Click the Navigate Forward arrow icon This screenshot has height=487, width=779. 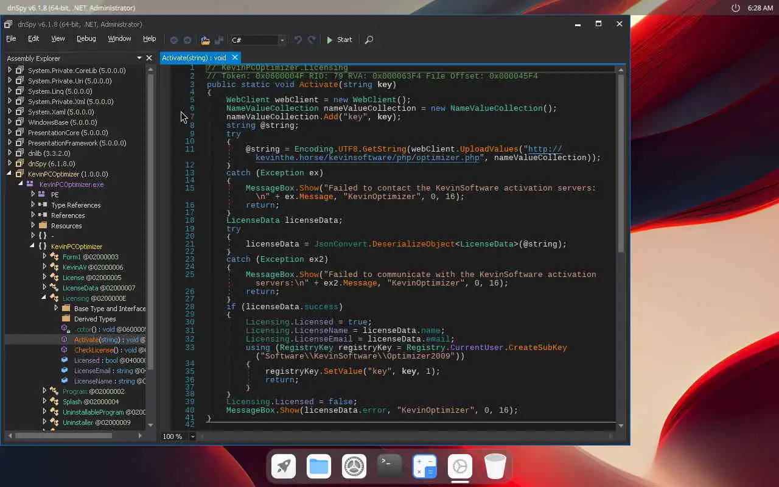[187, 40]
